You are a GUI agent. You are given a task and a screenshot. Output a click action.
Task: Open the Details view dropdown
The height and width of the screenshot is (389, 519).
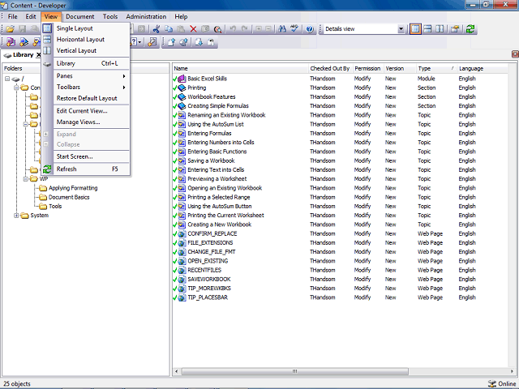click(x=401, y=29)
